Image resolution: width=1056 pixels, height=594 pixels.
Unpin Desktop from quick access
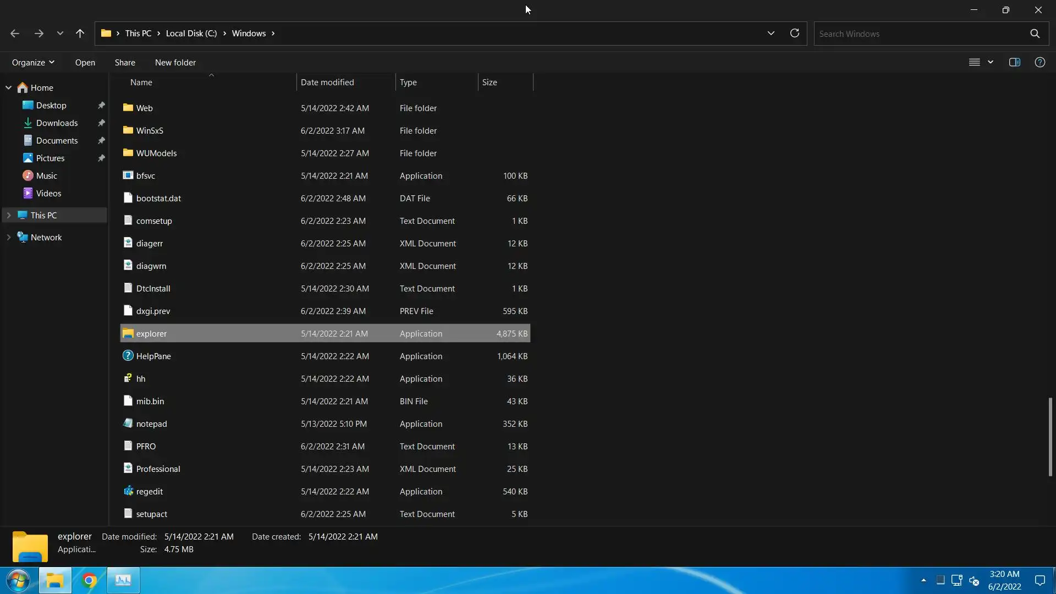[x=101, y=105]
